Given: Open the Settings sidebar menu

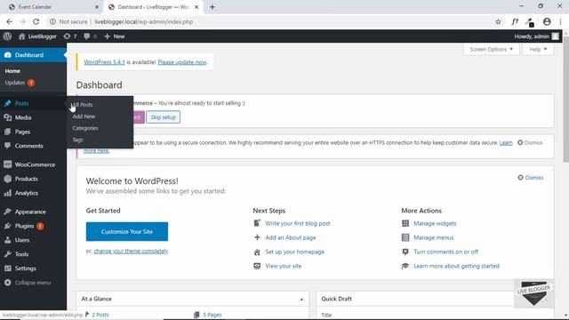Looking at the screenshot, I should (x=33, y=268).
